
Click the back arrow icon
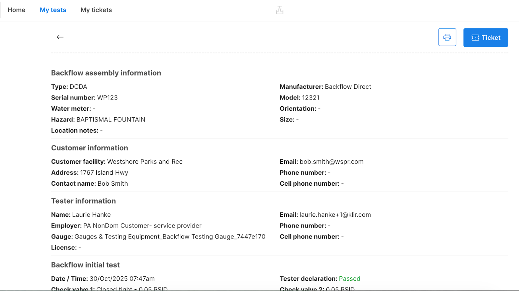60,37
